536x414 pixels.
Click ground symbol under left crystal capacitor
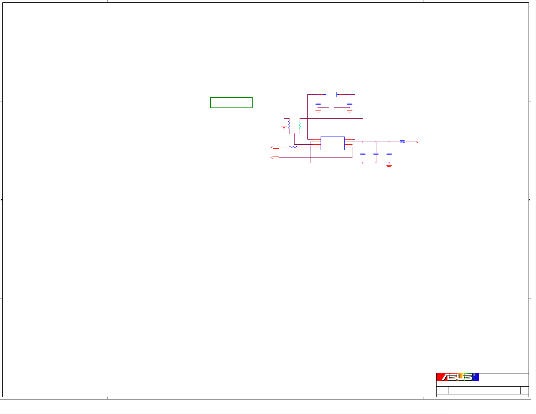[318, 111]
